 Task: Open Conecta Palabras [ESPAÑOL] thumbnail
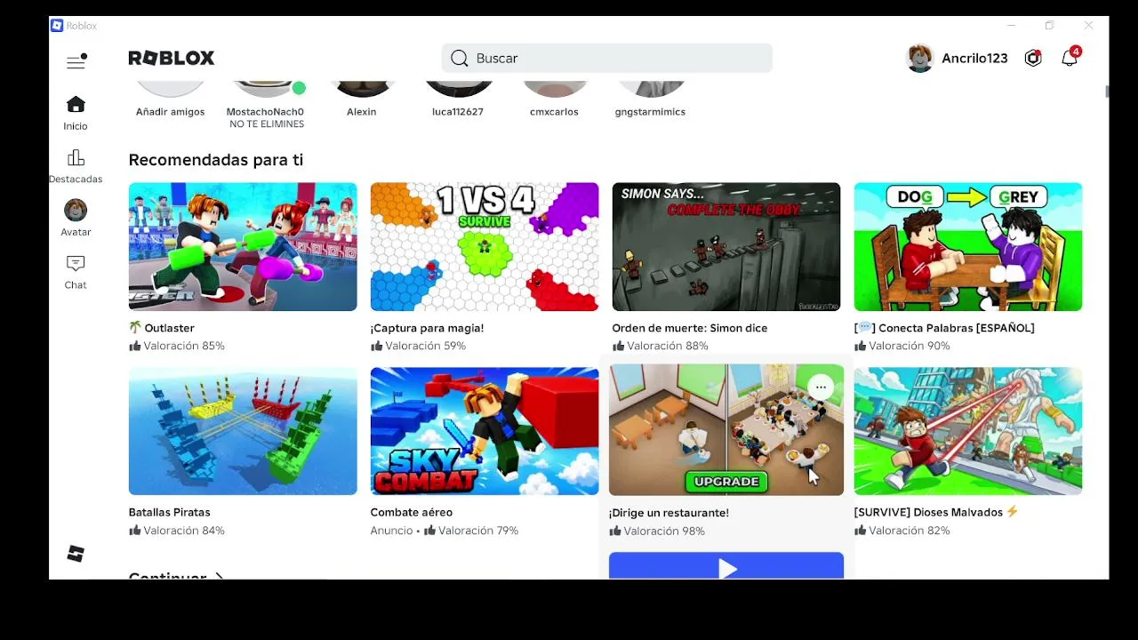(968, 247)
